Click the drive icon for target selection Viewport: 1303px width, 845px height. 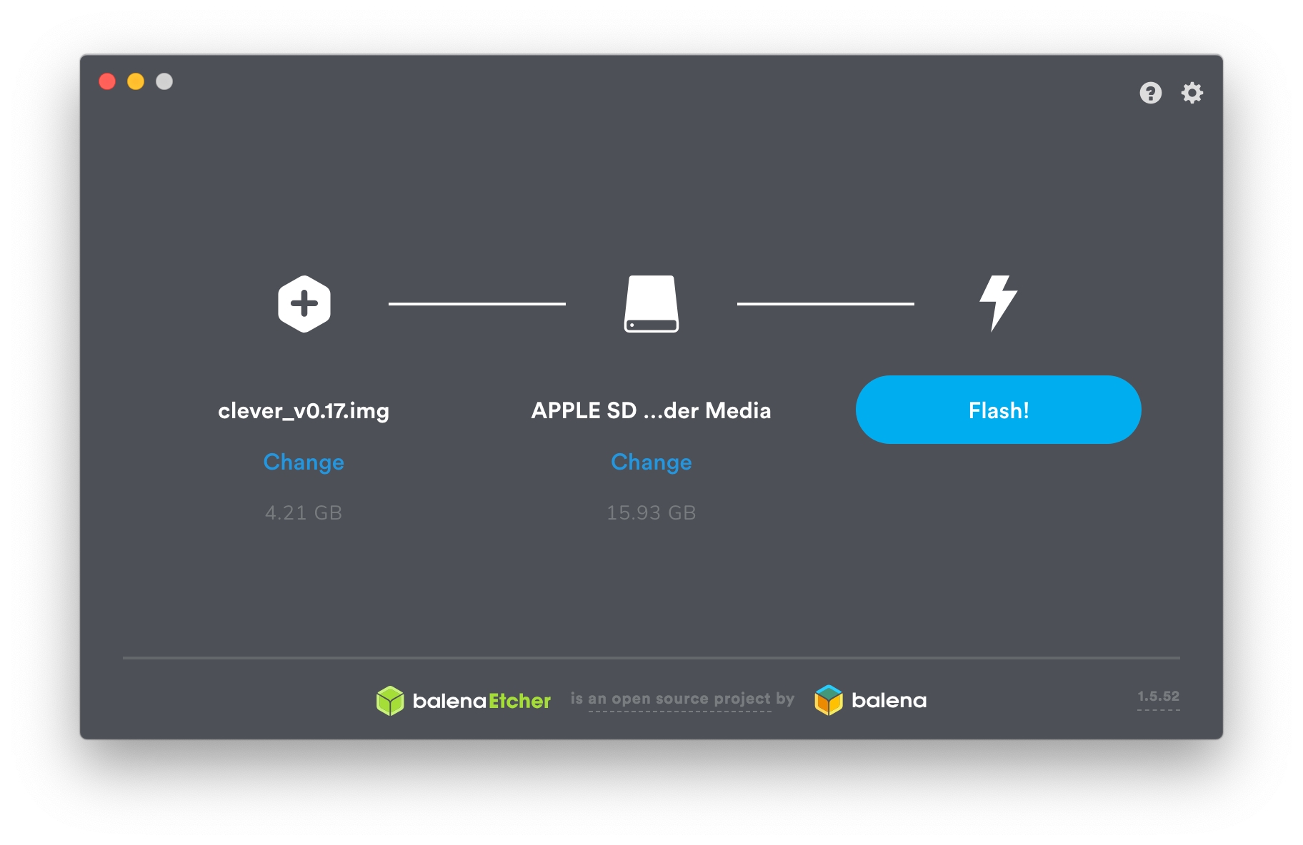(651, 304)
